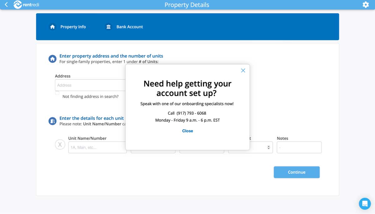375x214 pixels.
Task: Dismiss the help dialog with the X
Action: point(243,70)
